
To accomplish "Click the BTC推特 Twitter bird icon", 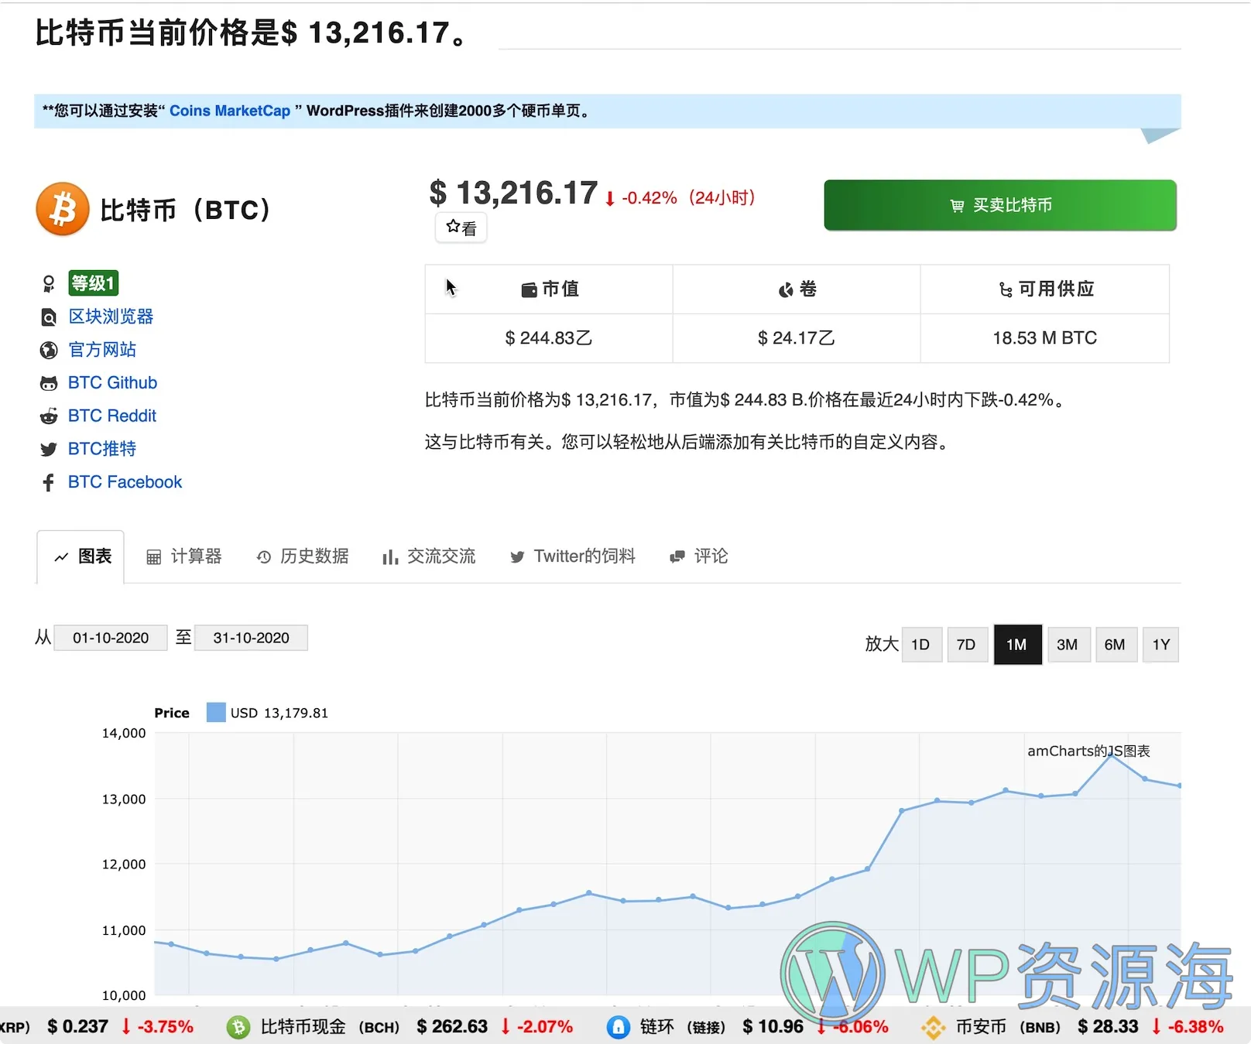I will [48, 449].
